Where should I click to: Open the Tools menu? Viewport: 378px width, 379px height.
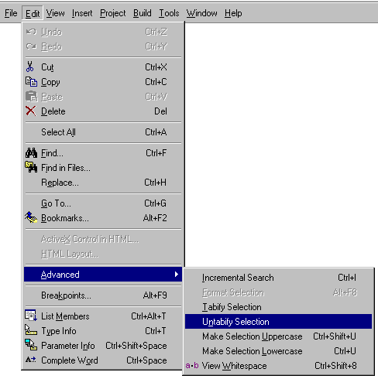[x=169, y=13]
